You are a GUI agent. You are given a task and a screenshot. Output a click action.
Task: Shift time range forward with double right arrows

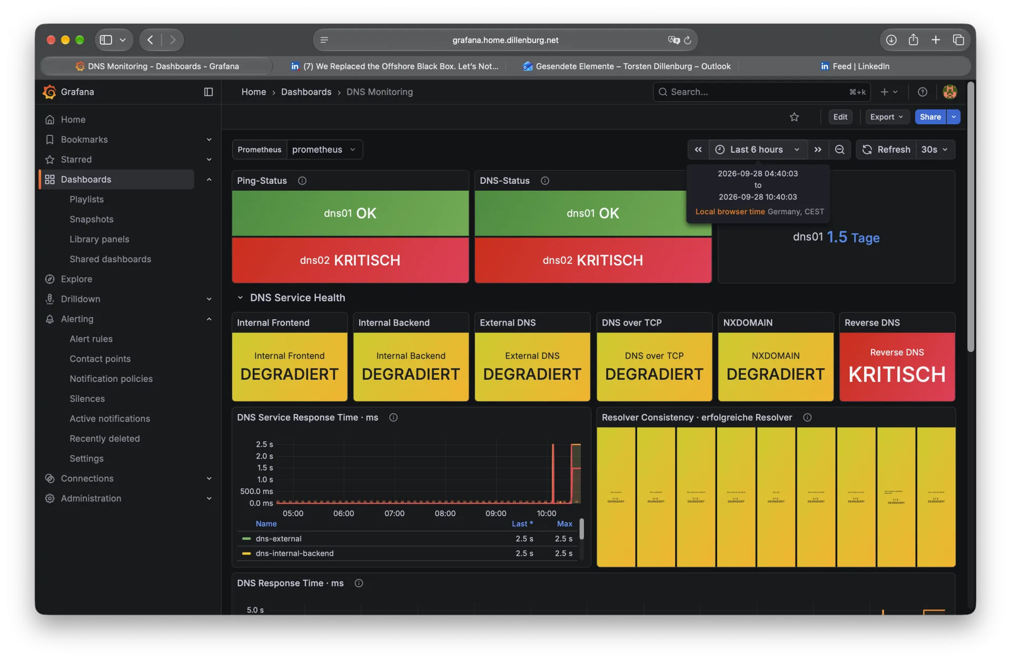[x=818, y=150]
